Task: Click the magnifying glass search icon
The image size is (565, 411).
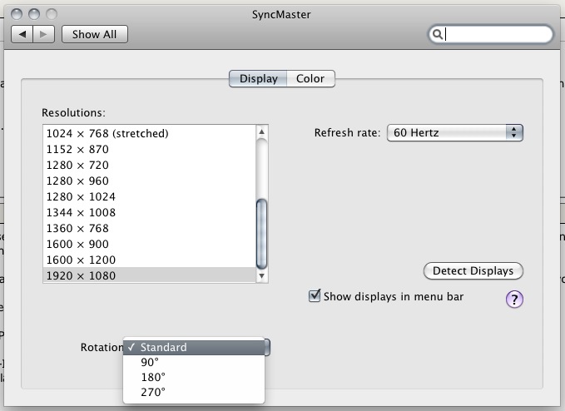Action: pos(437,35)
